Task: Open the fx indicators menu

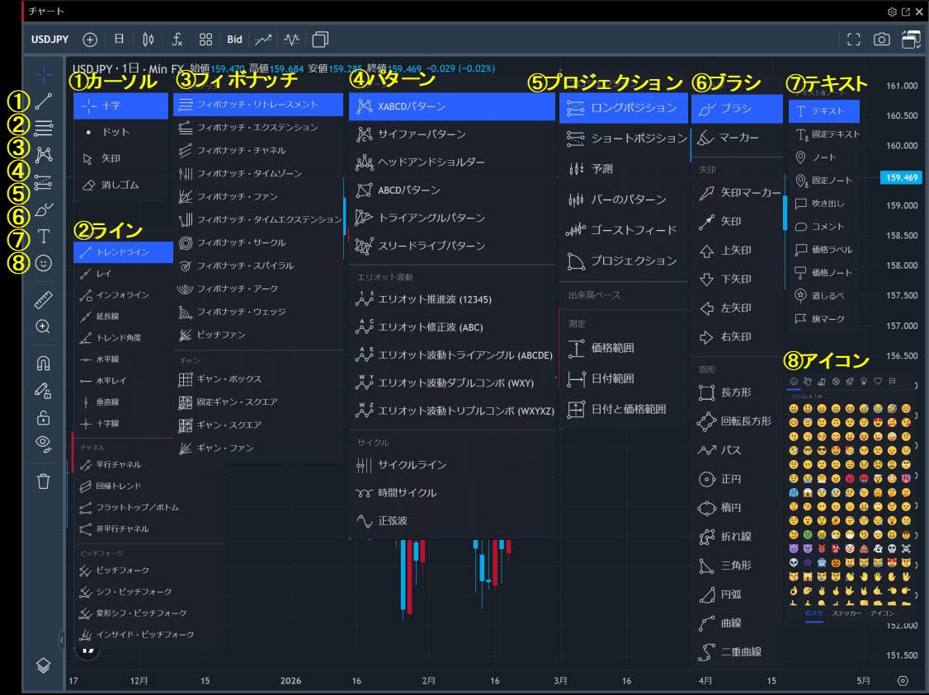Action: pos(177,39)
